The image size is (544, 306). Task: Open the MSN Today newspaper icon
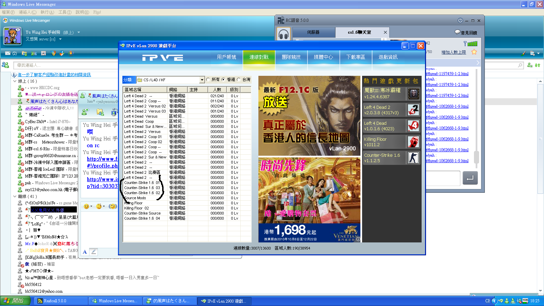(44, 53)
